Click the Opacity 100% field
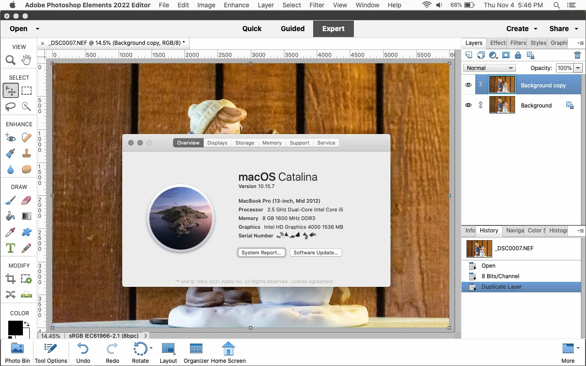 [x=564, y=68]
